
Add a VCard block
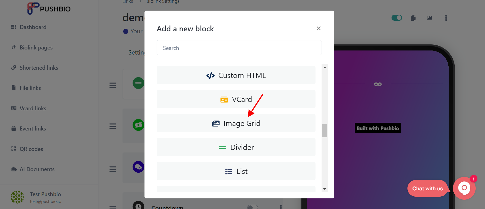[236, 99]
